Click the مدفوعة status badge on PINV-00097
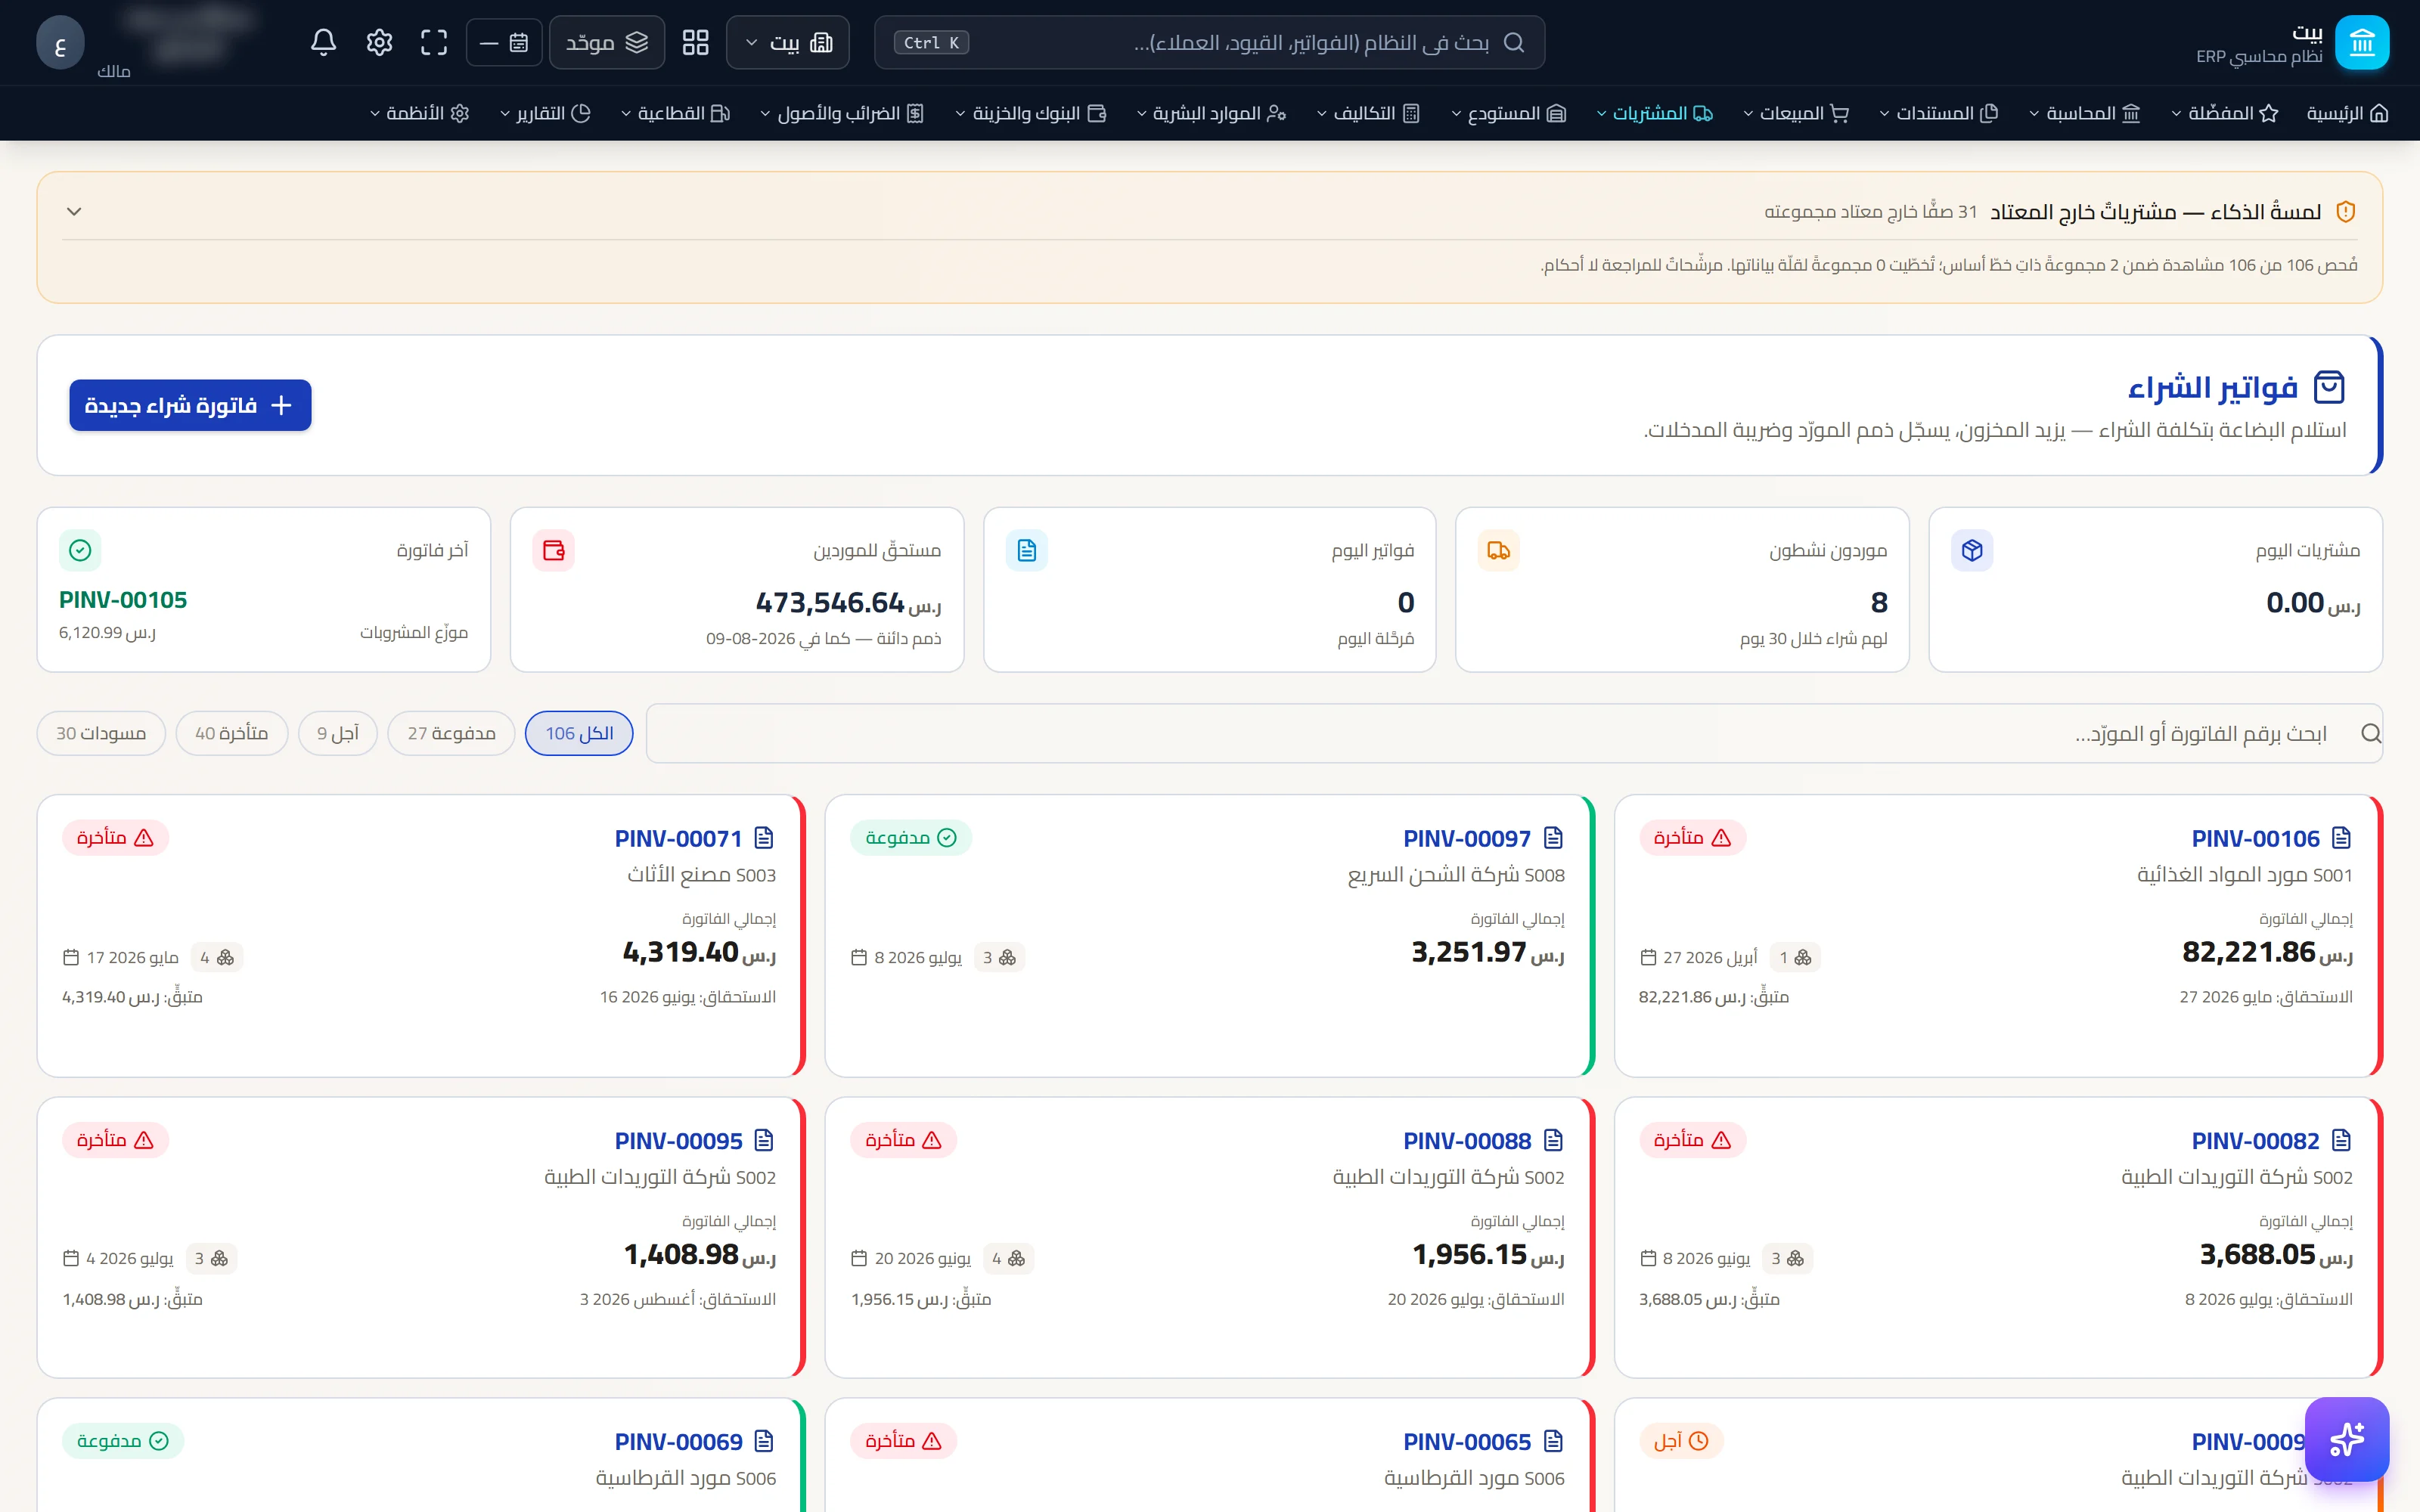The image size is (2420, 1512). pyautogui.click(x=911, y=838)
